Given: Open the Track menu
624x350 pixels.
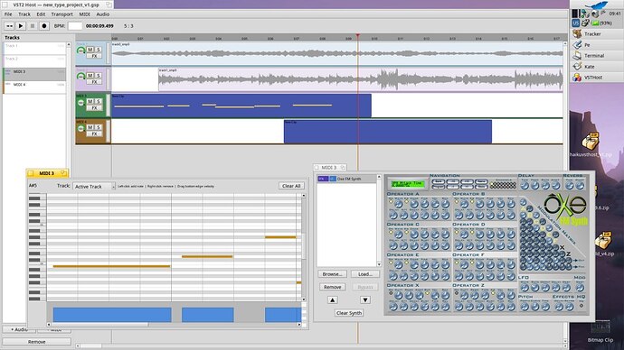Looking at the screenshot, I should pos(24,14).
